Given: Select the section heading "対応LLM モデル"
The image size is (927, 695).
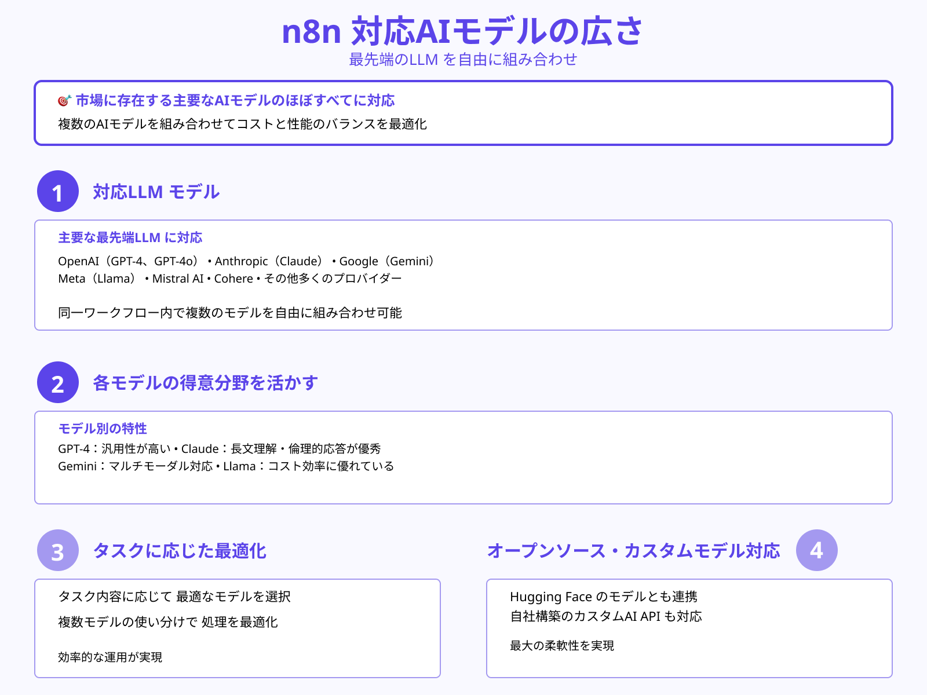Looking at the screenshot, I should [156, 192].
